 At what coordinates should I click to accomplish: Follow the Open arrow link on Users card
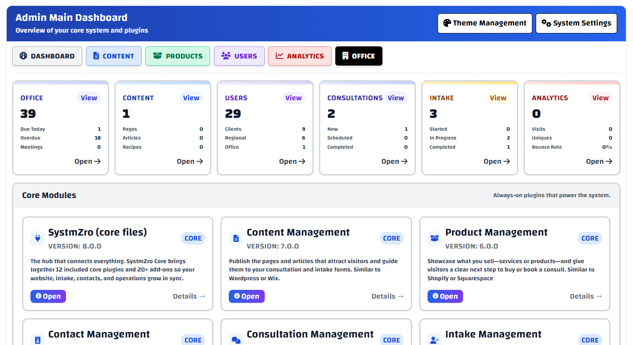click(x=292, y=162)
